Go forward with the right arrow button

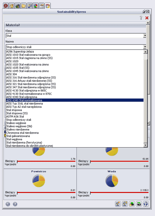(15, 204)
